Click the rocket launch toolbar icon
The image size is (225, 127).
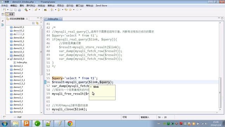36,10
